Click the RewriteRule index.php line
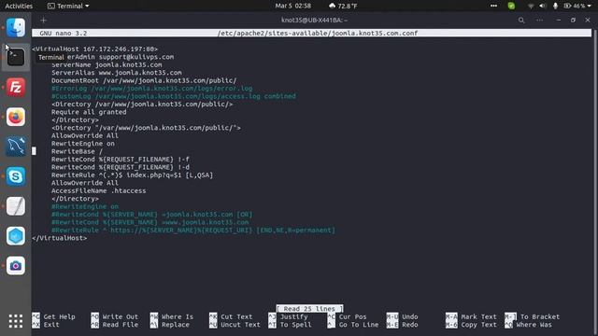This screenshot has height=336, width=598. [133, 175]
